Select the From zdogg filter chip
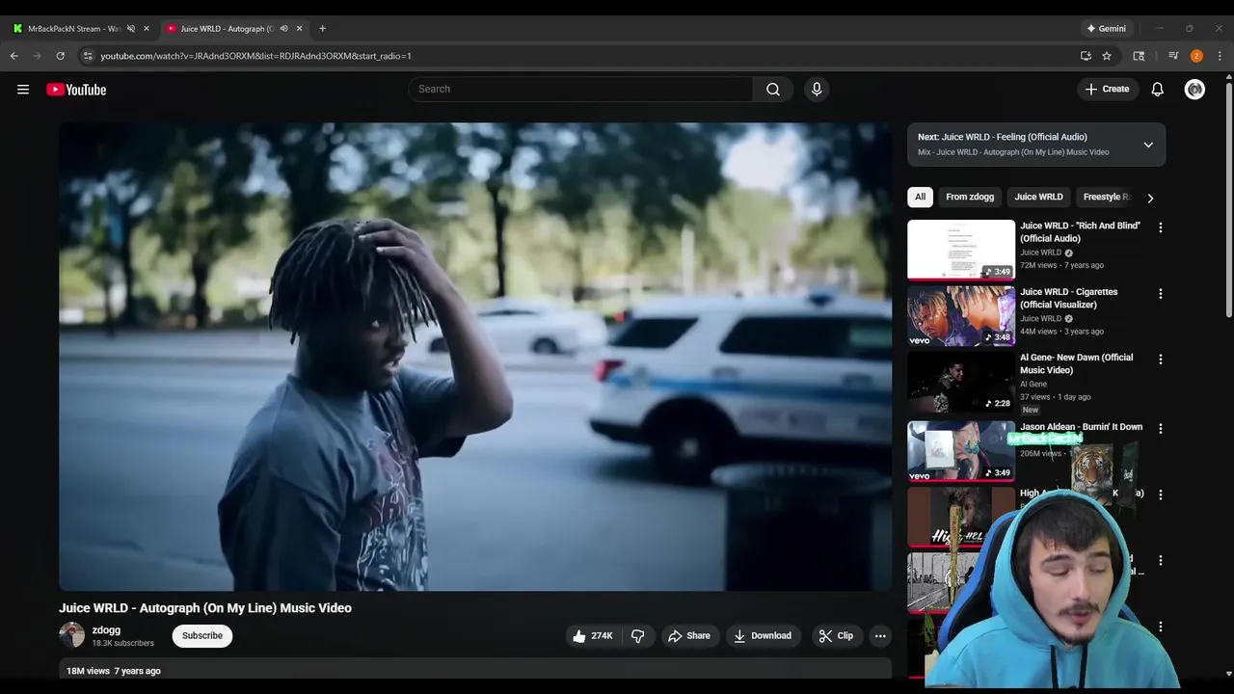Screen dimensions: 1234x694 970,197
